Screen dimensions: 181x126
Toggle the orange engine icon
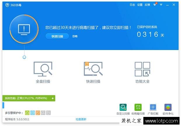click(x=38, y=113)
